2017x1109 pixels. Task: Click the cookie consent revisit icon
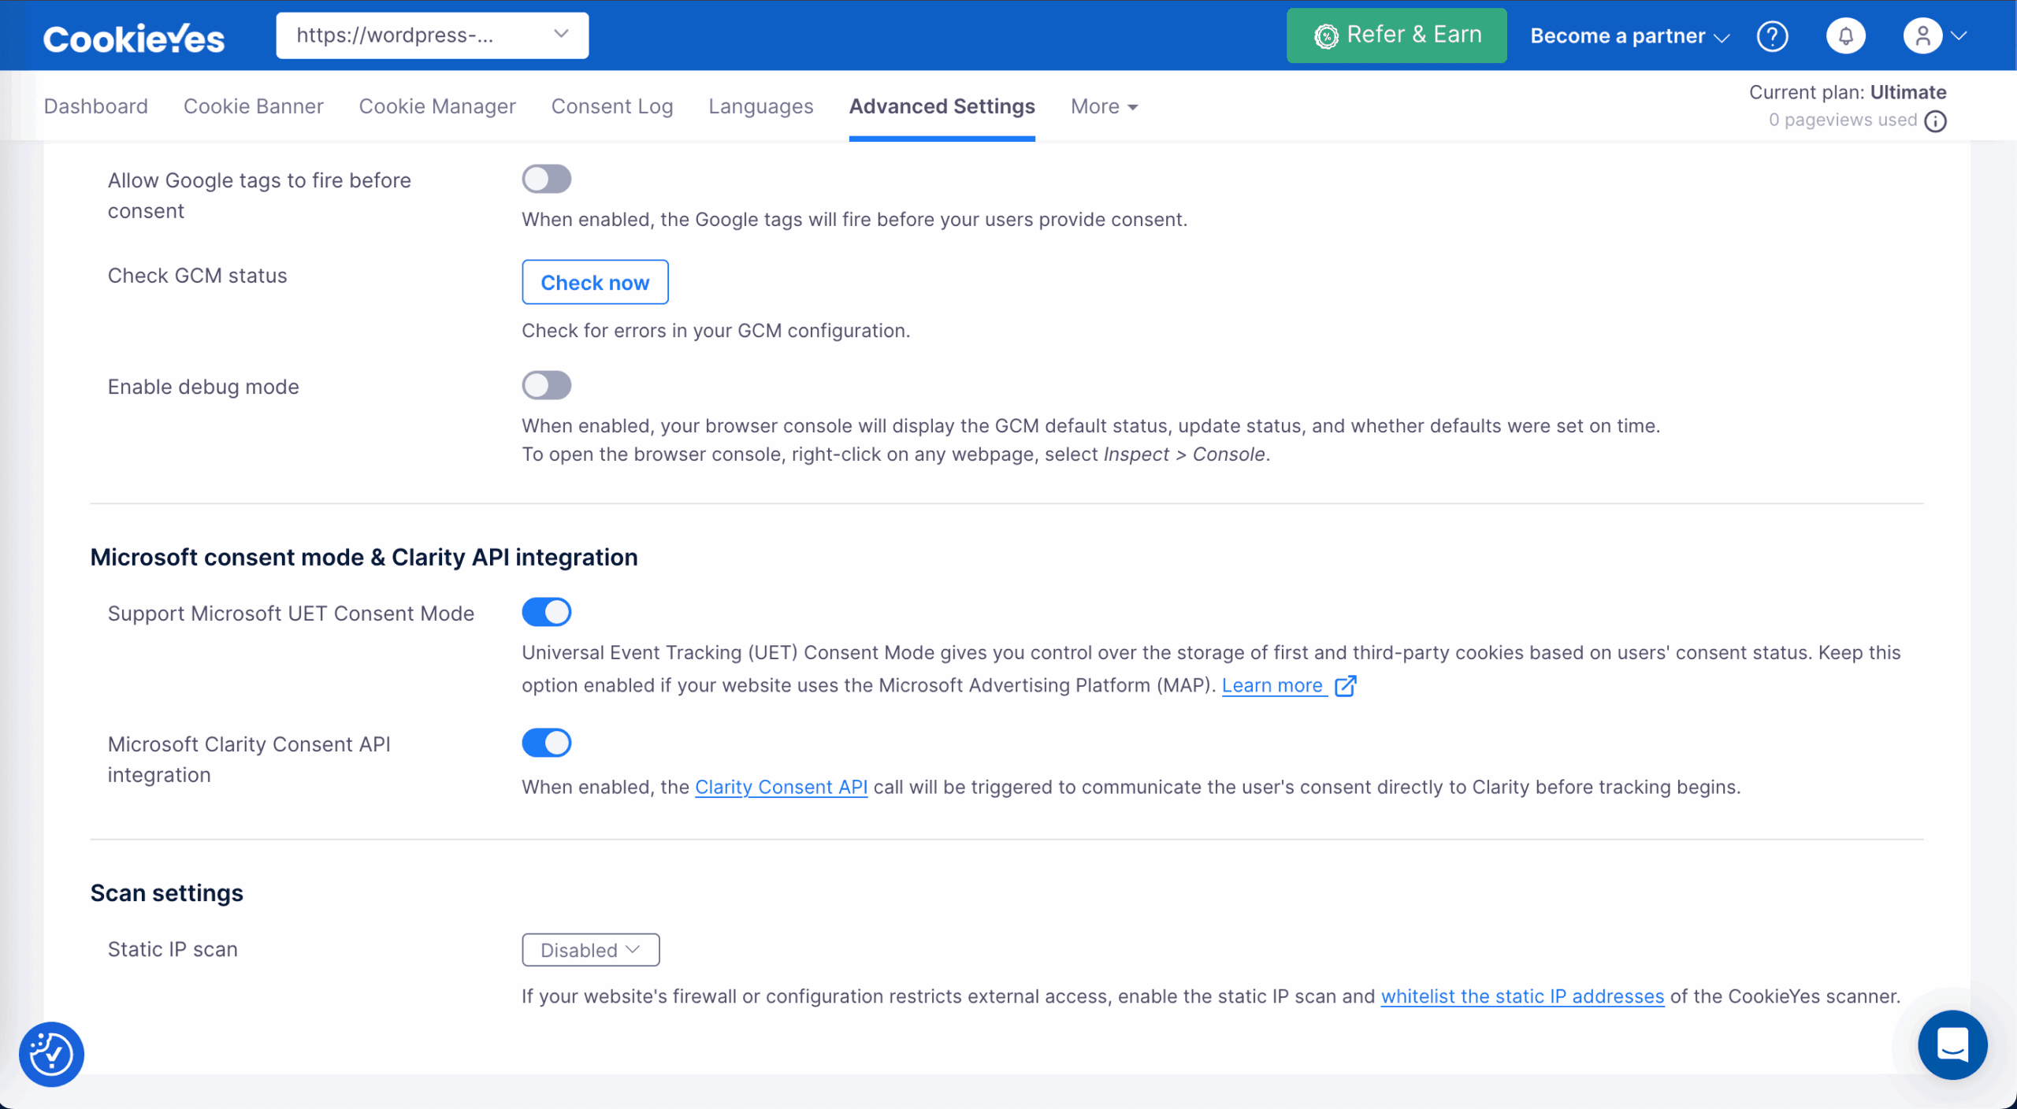51,1054
